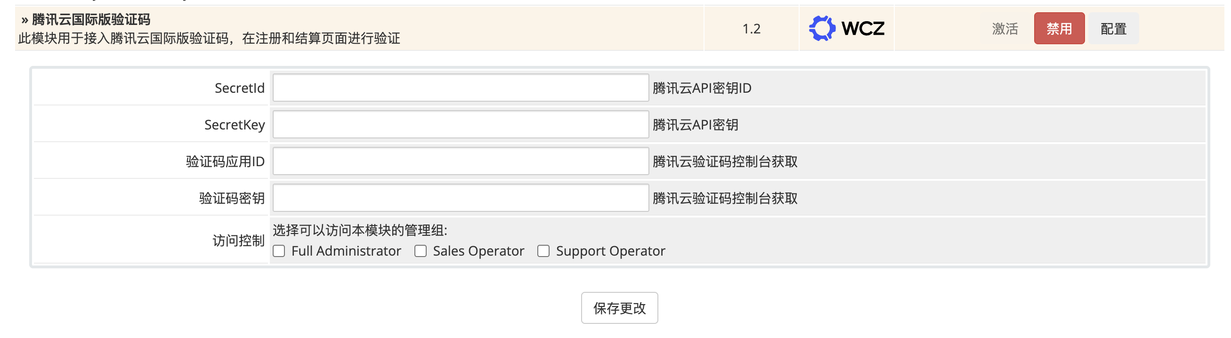Click the WCZ gear logo icon

click(822, 28)
